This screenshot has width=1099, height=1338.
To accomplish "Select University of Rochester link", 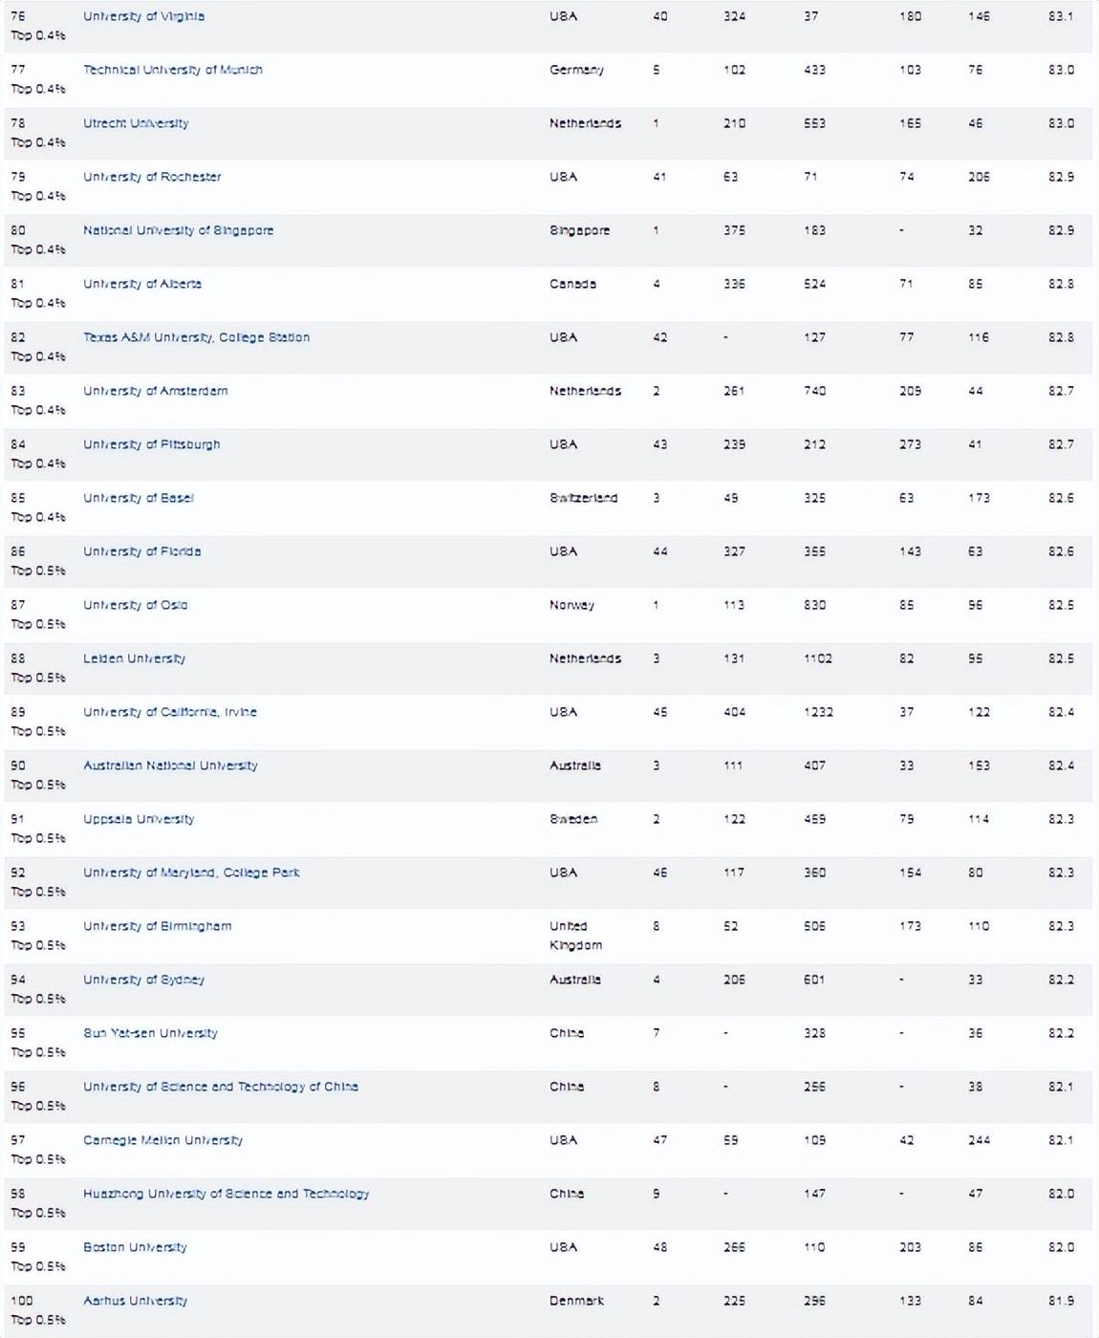I will pos(152,177).
